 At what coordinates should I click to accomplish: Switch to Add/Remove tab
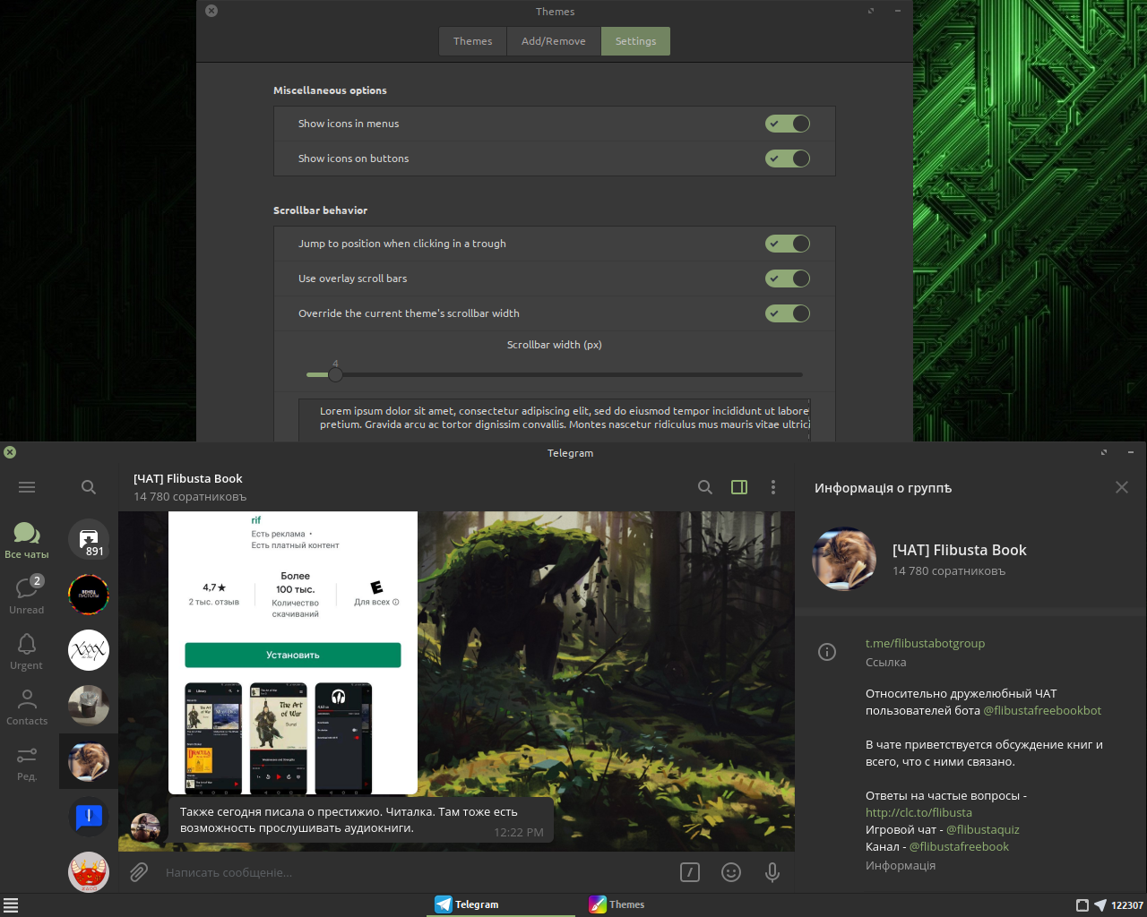(554, 41)
